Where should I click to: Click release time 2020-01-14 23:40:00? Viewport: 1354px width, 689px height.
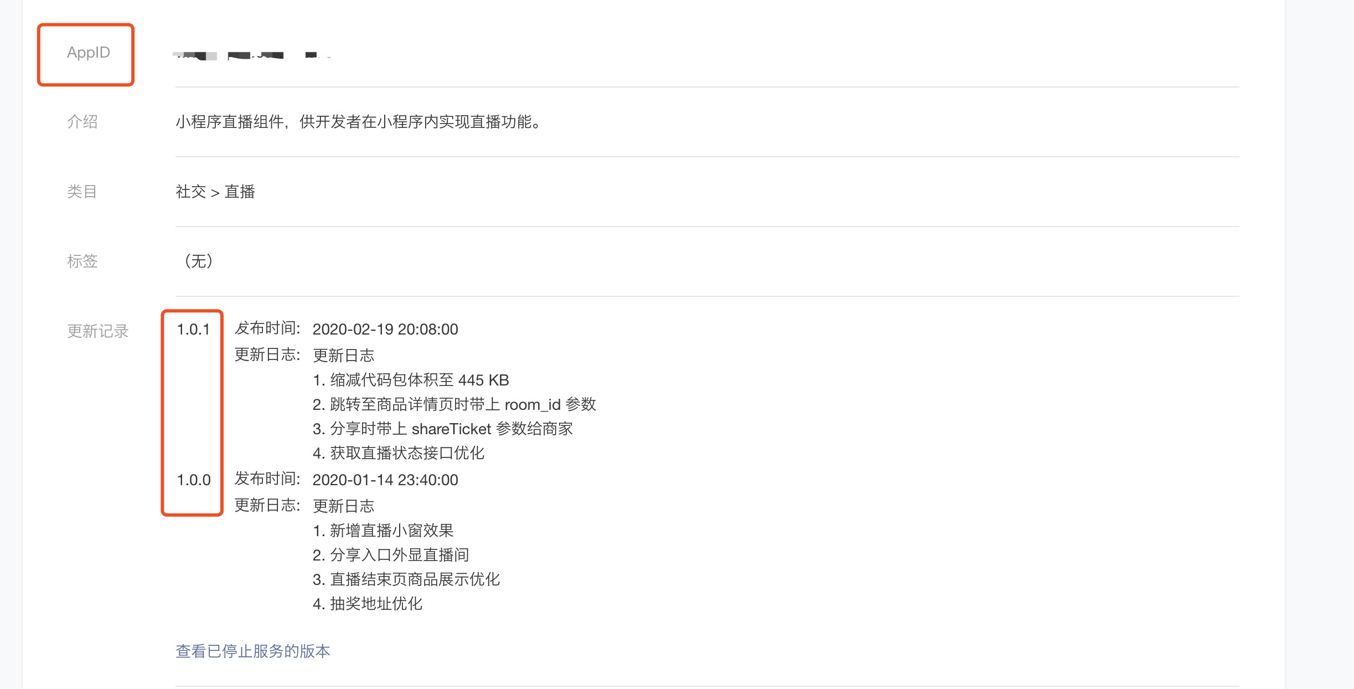pos(385,480)
